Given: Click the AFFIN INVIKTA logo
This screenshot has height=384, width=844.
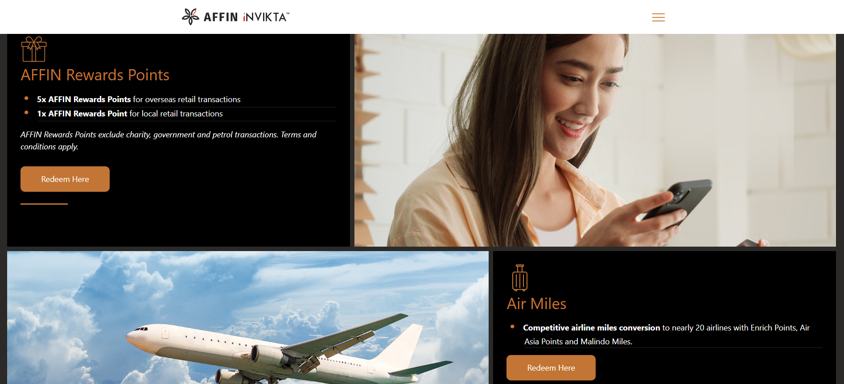Looking at the screenshot, I should tap(235, 17).
